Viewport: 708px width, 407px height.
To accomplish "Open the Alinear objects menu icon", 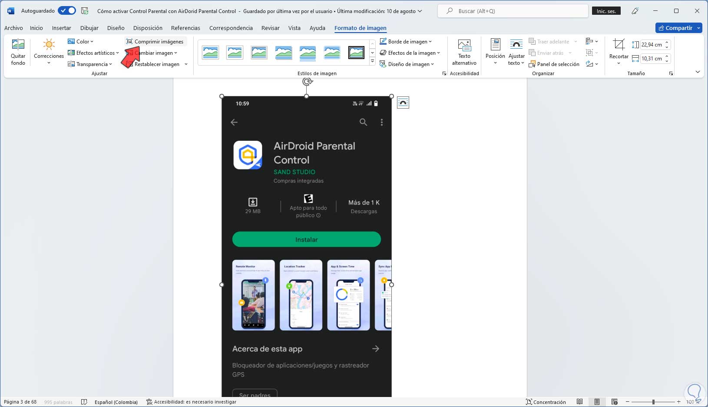I will click(592, 42).
